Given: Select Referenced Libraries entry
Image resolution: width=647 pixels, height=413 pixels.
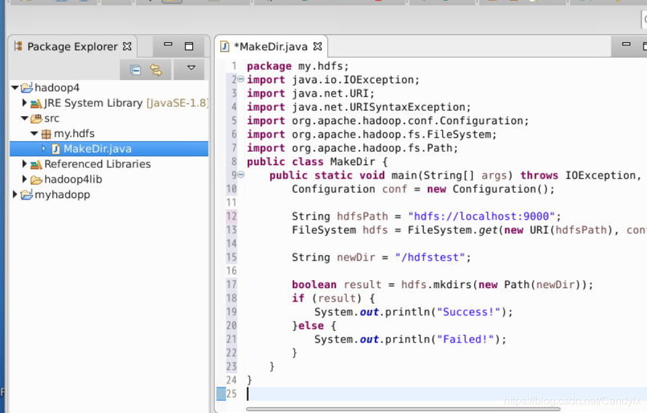Looking at the screenshot, I should pos(97,165).
